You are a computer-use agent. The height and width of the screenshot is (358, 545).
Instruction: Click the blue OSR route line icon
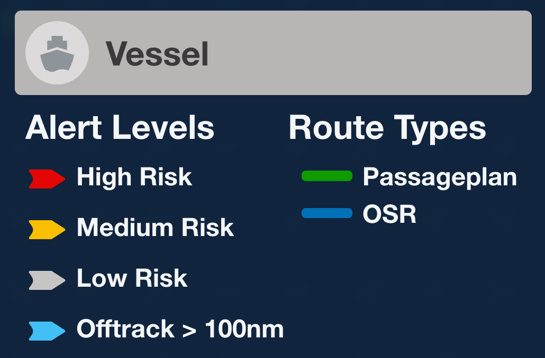pyautogui.click(x=327, y=213)
